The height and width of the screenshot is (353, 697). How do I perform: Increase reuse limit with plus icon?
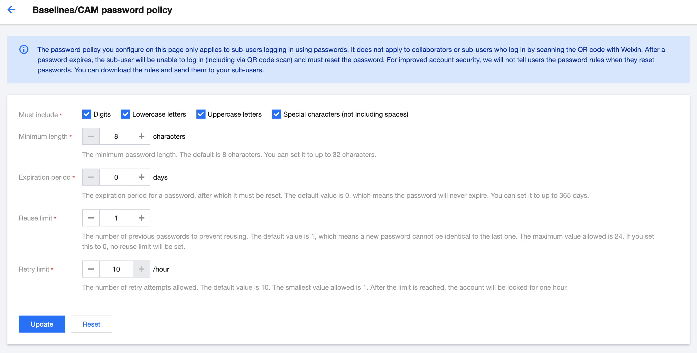(142, 218)
